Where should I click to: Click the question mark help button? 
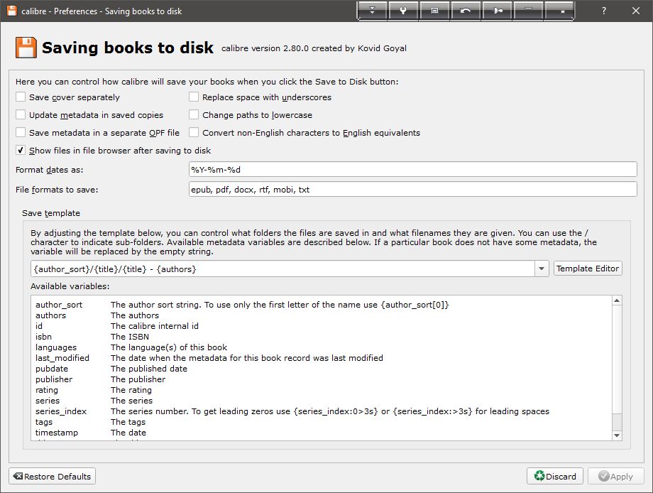click(604, 11)
